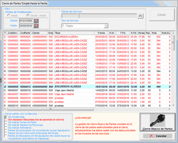The width and height of the screenshot is (178, 143).
Task: Select pruebas row with CodParte 16000020
Action: (87, 102)
